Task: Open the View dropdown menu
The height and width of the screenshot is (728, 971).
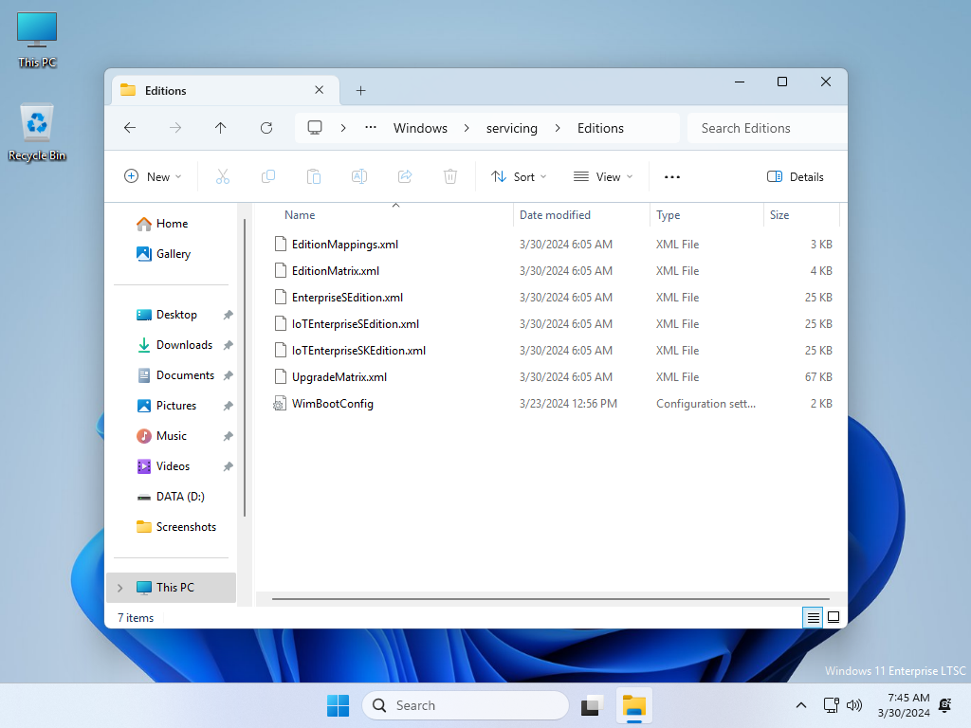Action: [x=603, y=177]
